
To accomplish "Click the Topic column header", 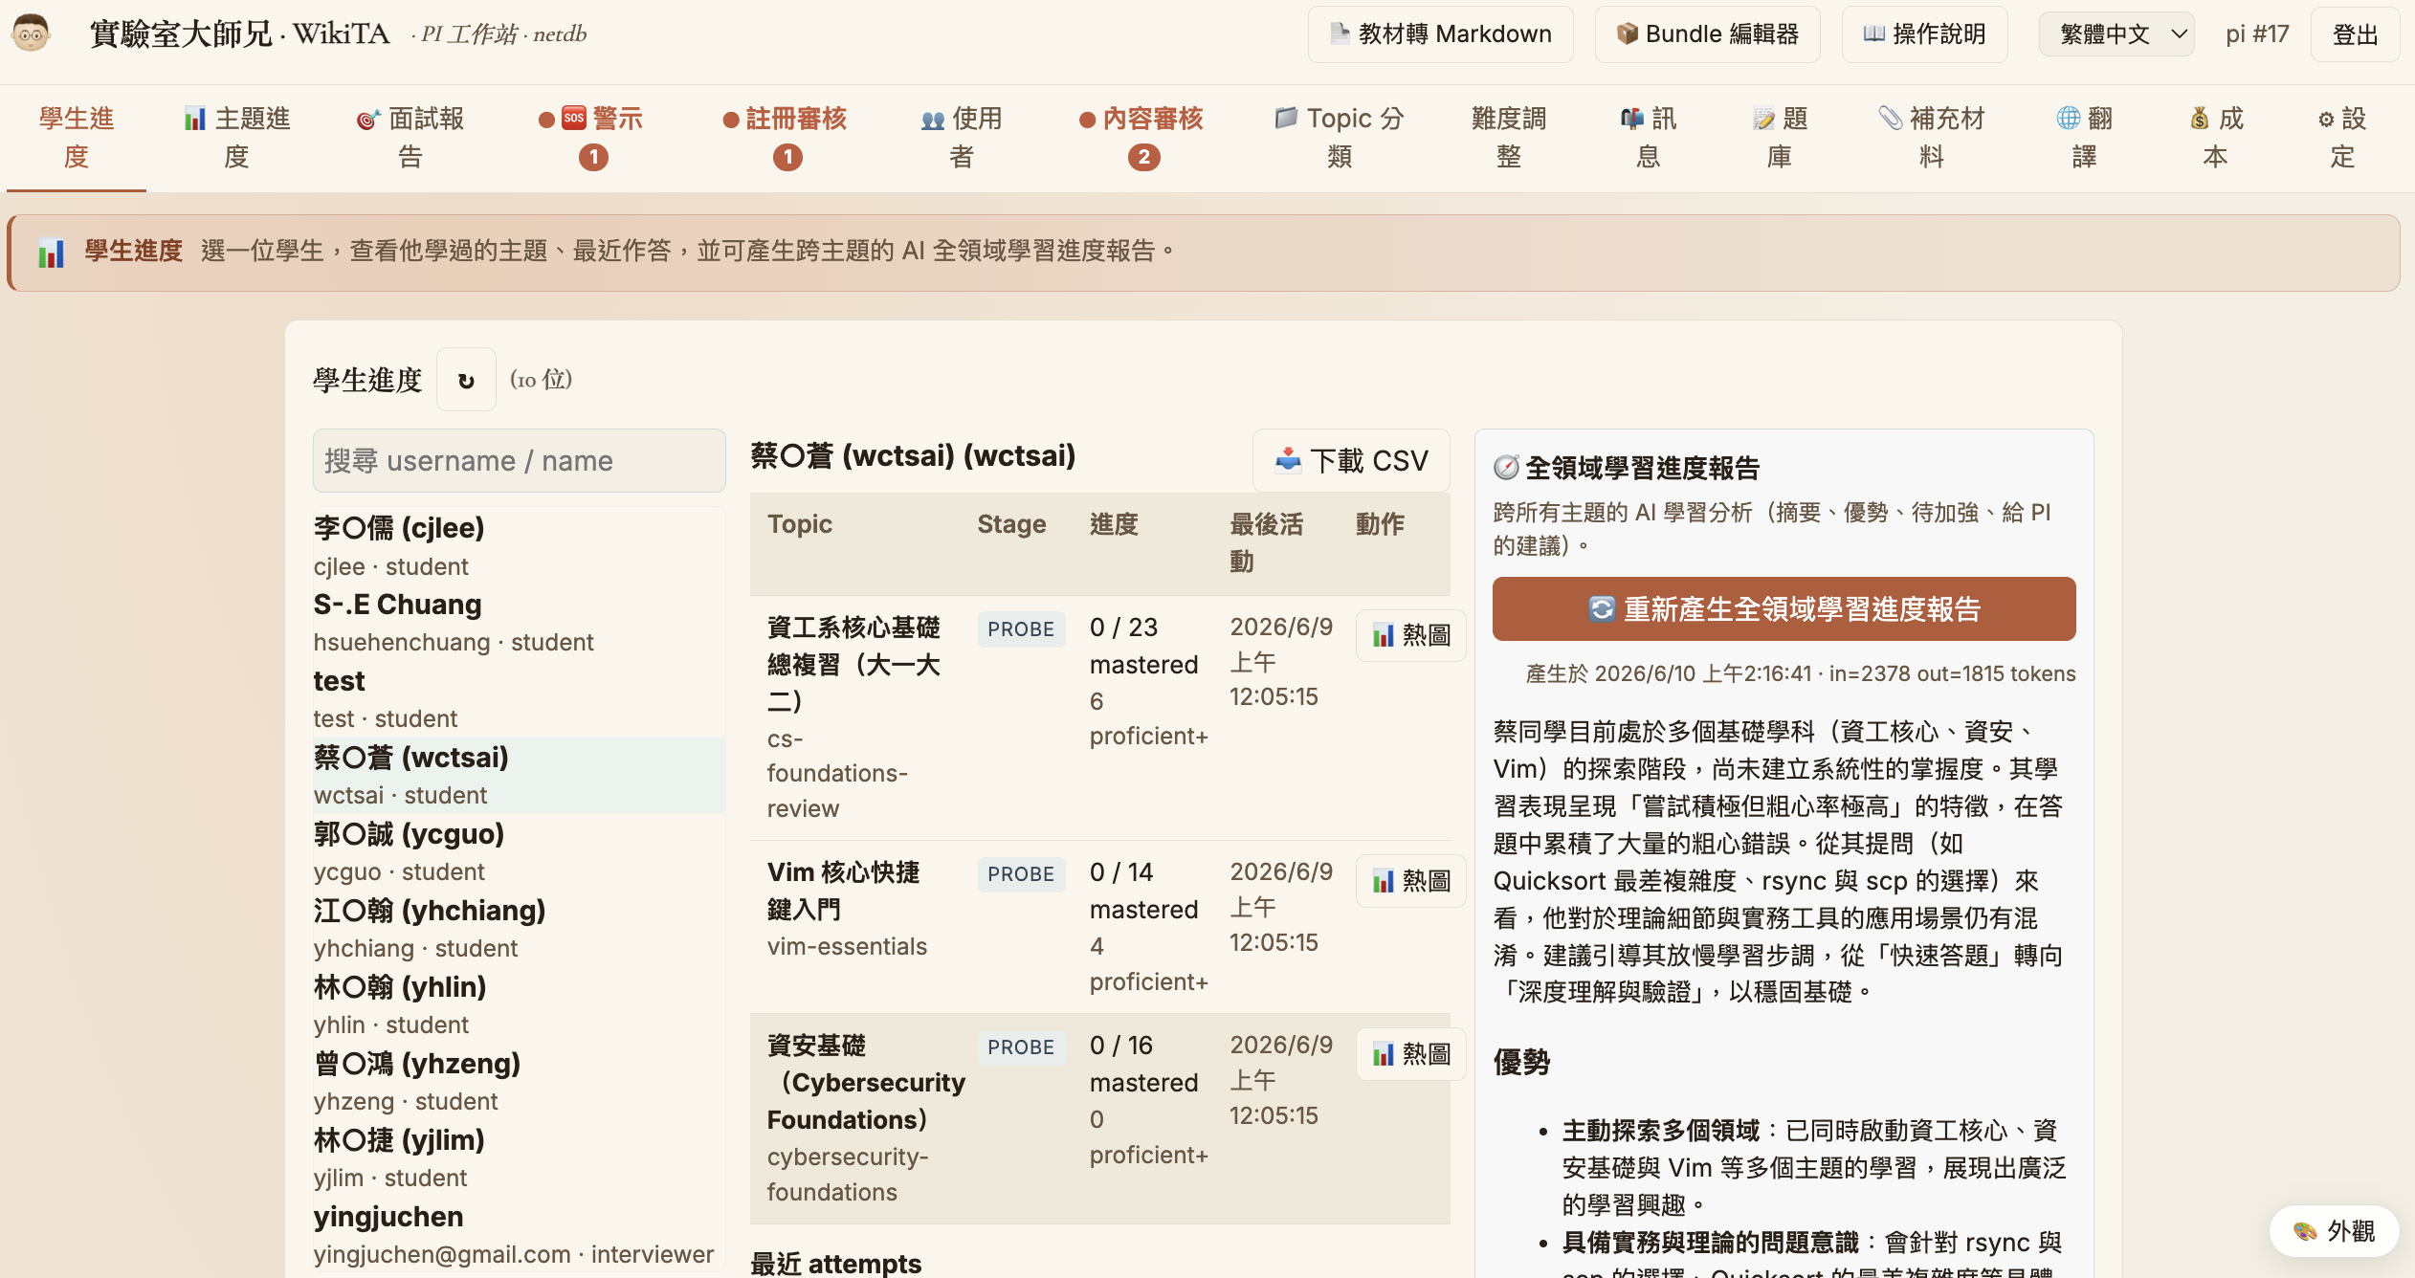I will pyautogui.click(x=800, y=524).
